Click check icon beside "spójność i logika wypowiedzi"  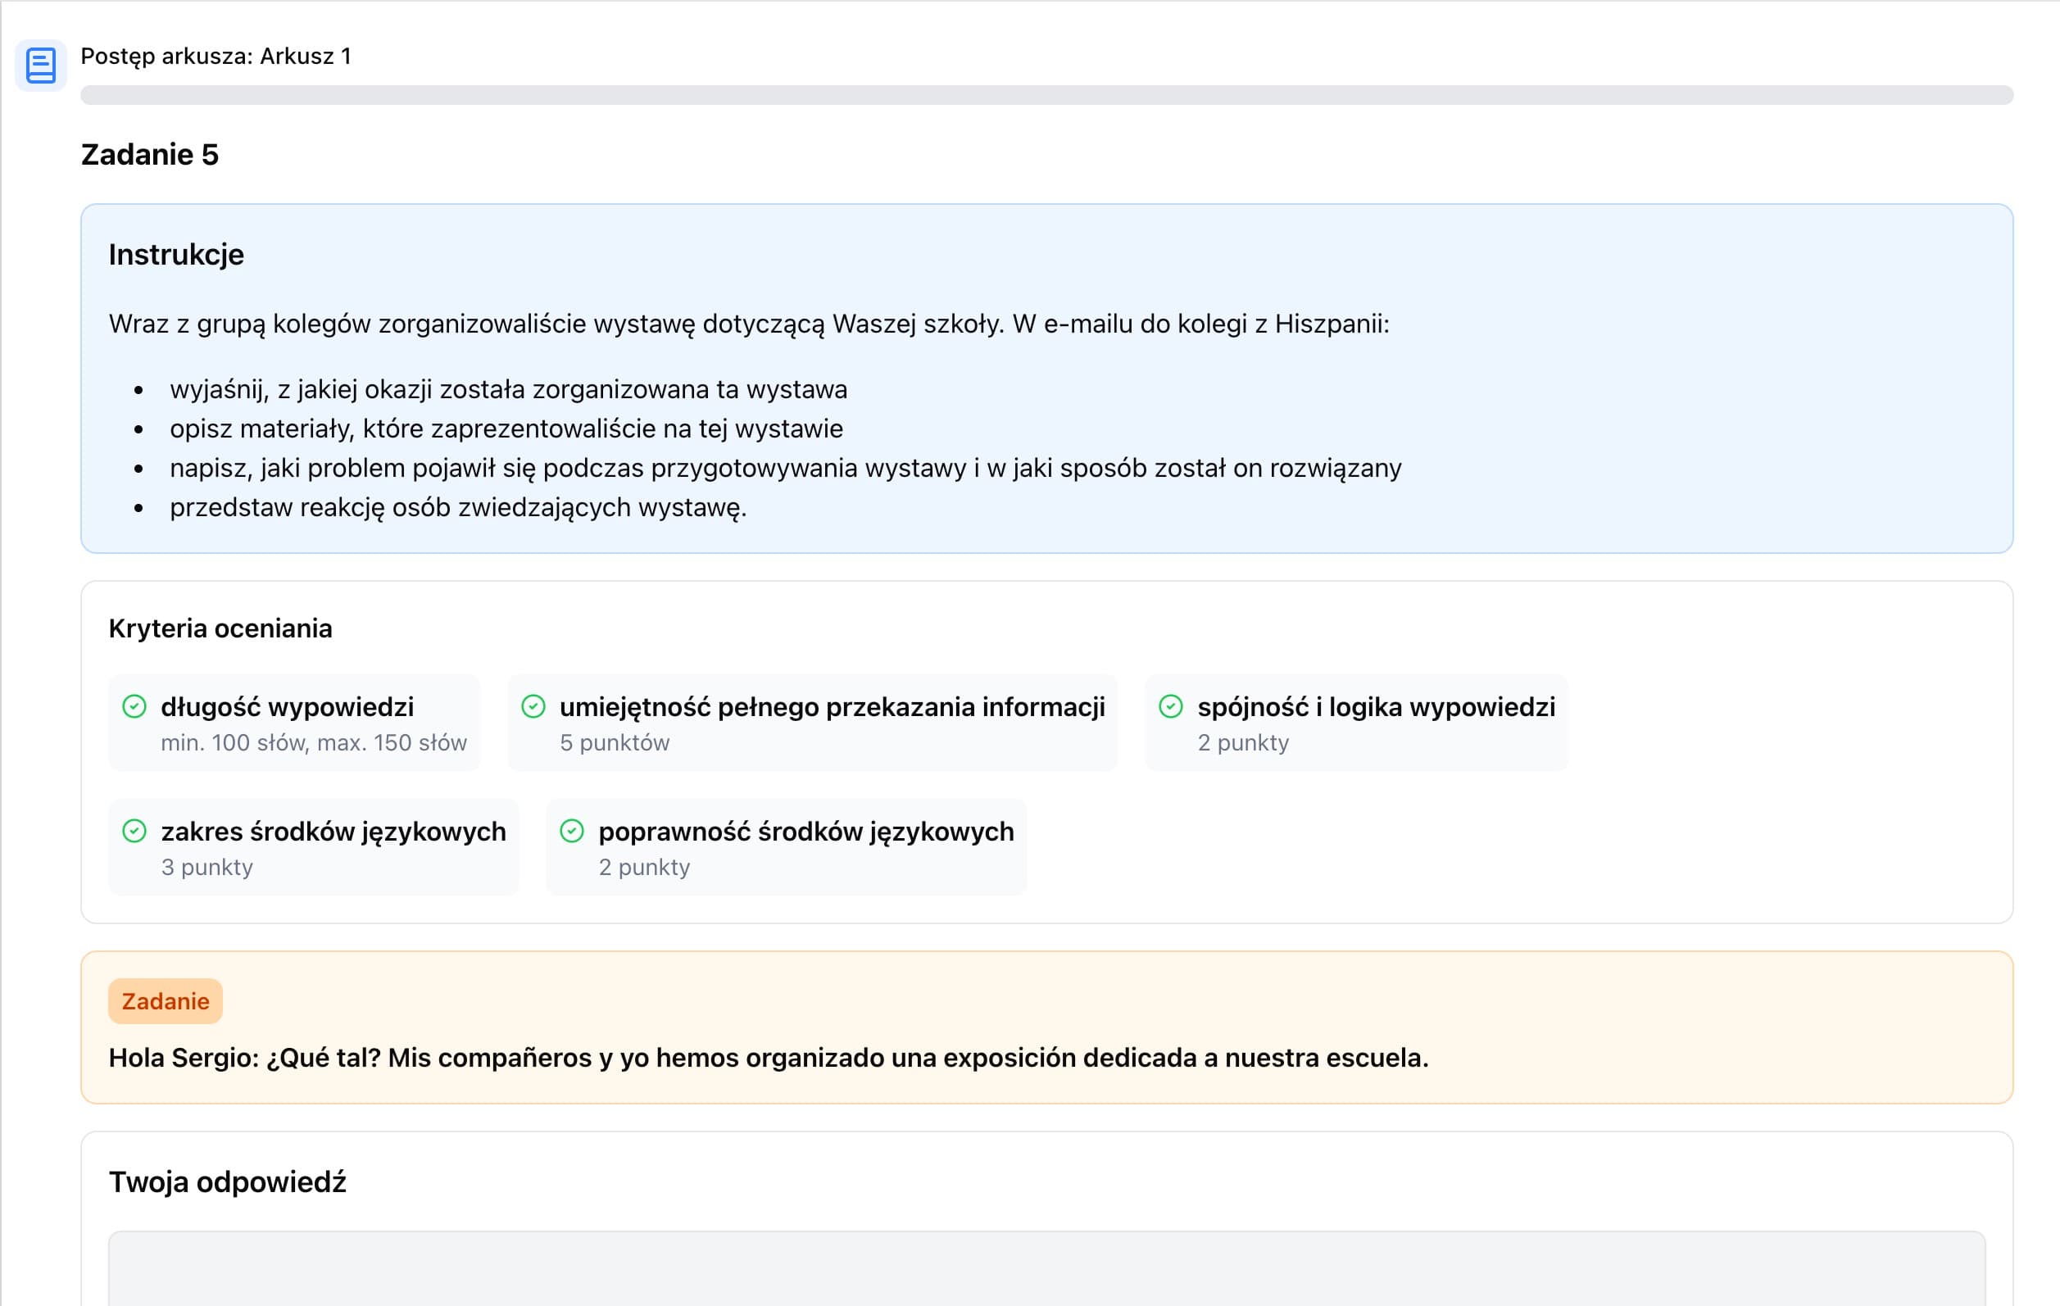point(1170,706)
